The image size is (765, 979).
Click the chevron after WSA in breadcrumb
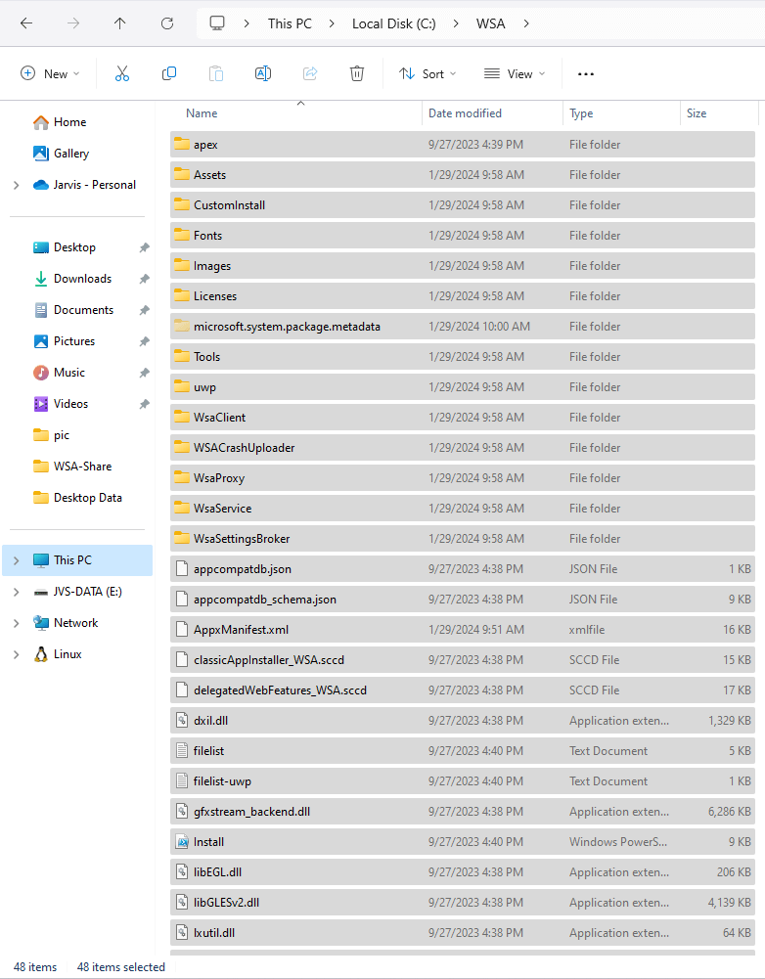(526, 23)
